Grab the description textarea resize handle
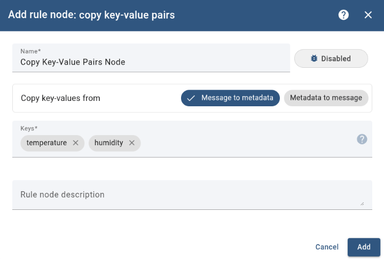 click(362, 203)
